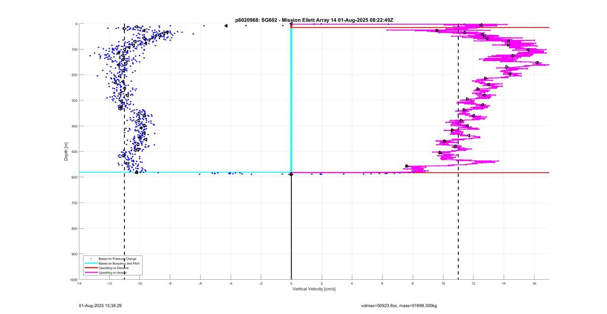Click x-axis tick label '6'
The height and width of the screenshot is (314, 607).
point(382,283)
